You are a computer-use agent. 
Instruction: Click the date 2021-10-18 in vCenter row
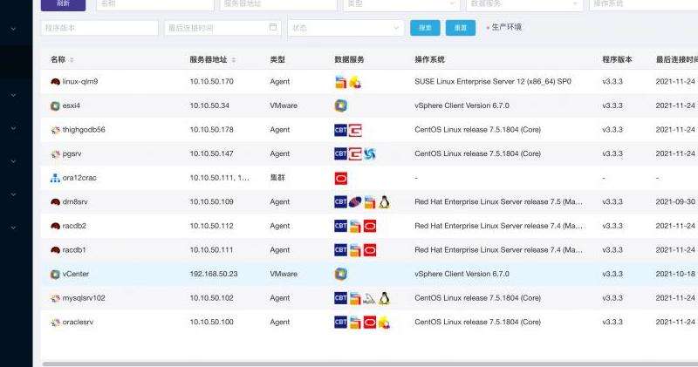click(x=675, y=274)
